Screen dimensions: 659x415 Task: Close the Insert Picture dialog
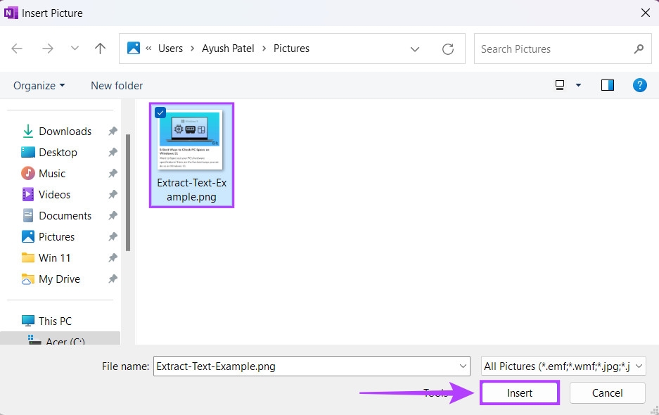pos(646,13)
